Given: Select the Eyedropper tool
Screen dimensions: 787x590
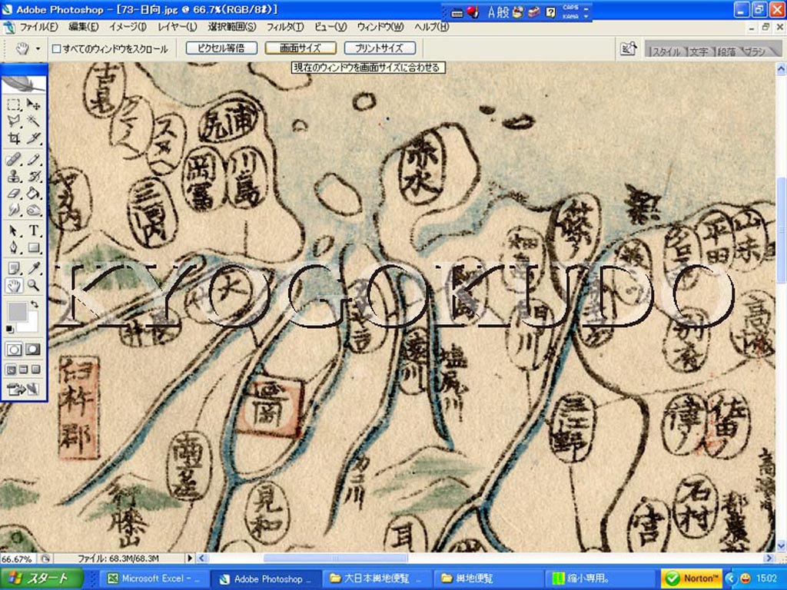Looking at the screenshot, I should pos(33,268).
